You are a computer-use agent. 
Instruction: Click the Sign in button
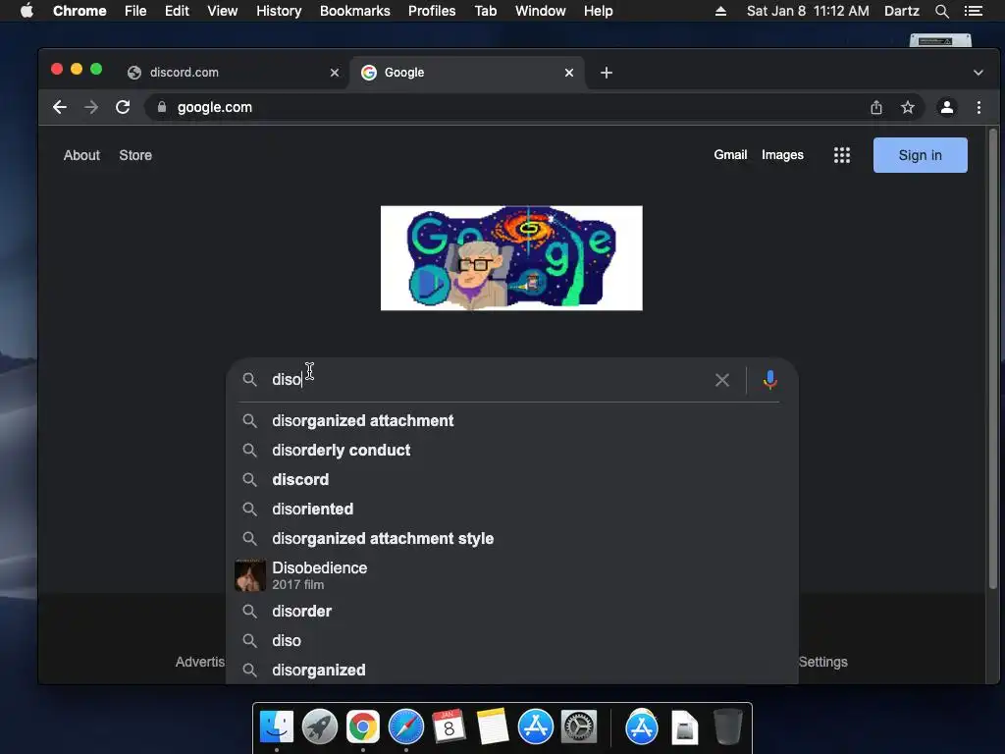click(x=920, y=155)
